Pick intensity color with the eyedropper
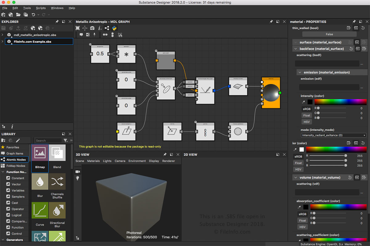This screenshot has width=370, height=246. 303,102
